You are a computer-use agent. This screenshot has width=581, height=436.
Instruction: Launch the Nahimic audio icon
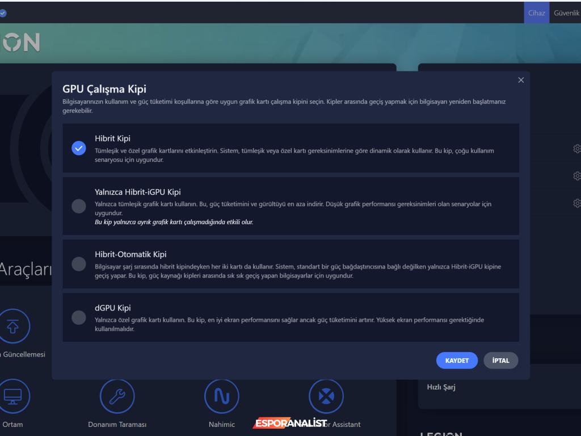(221, 396)
